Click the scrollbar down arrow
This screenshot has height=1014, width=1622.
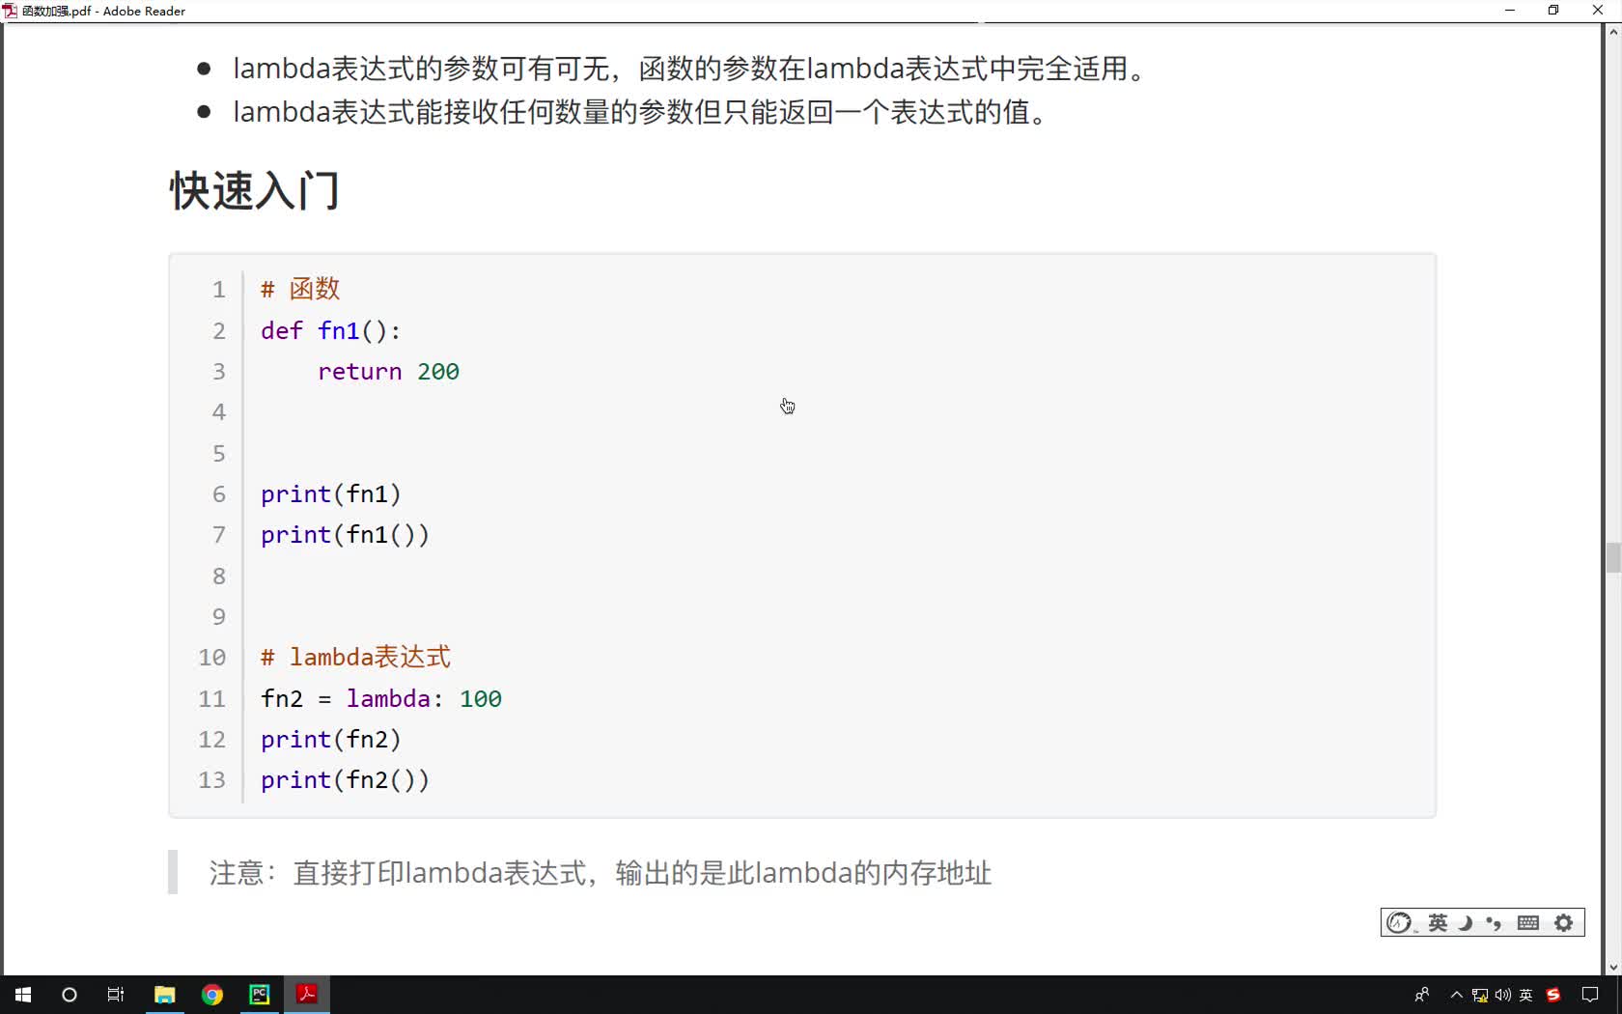[1613, 967]
